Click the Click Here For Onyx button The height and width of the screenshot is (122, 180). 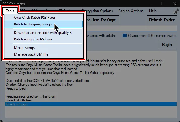click(x=102, y=20)
